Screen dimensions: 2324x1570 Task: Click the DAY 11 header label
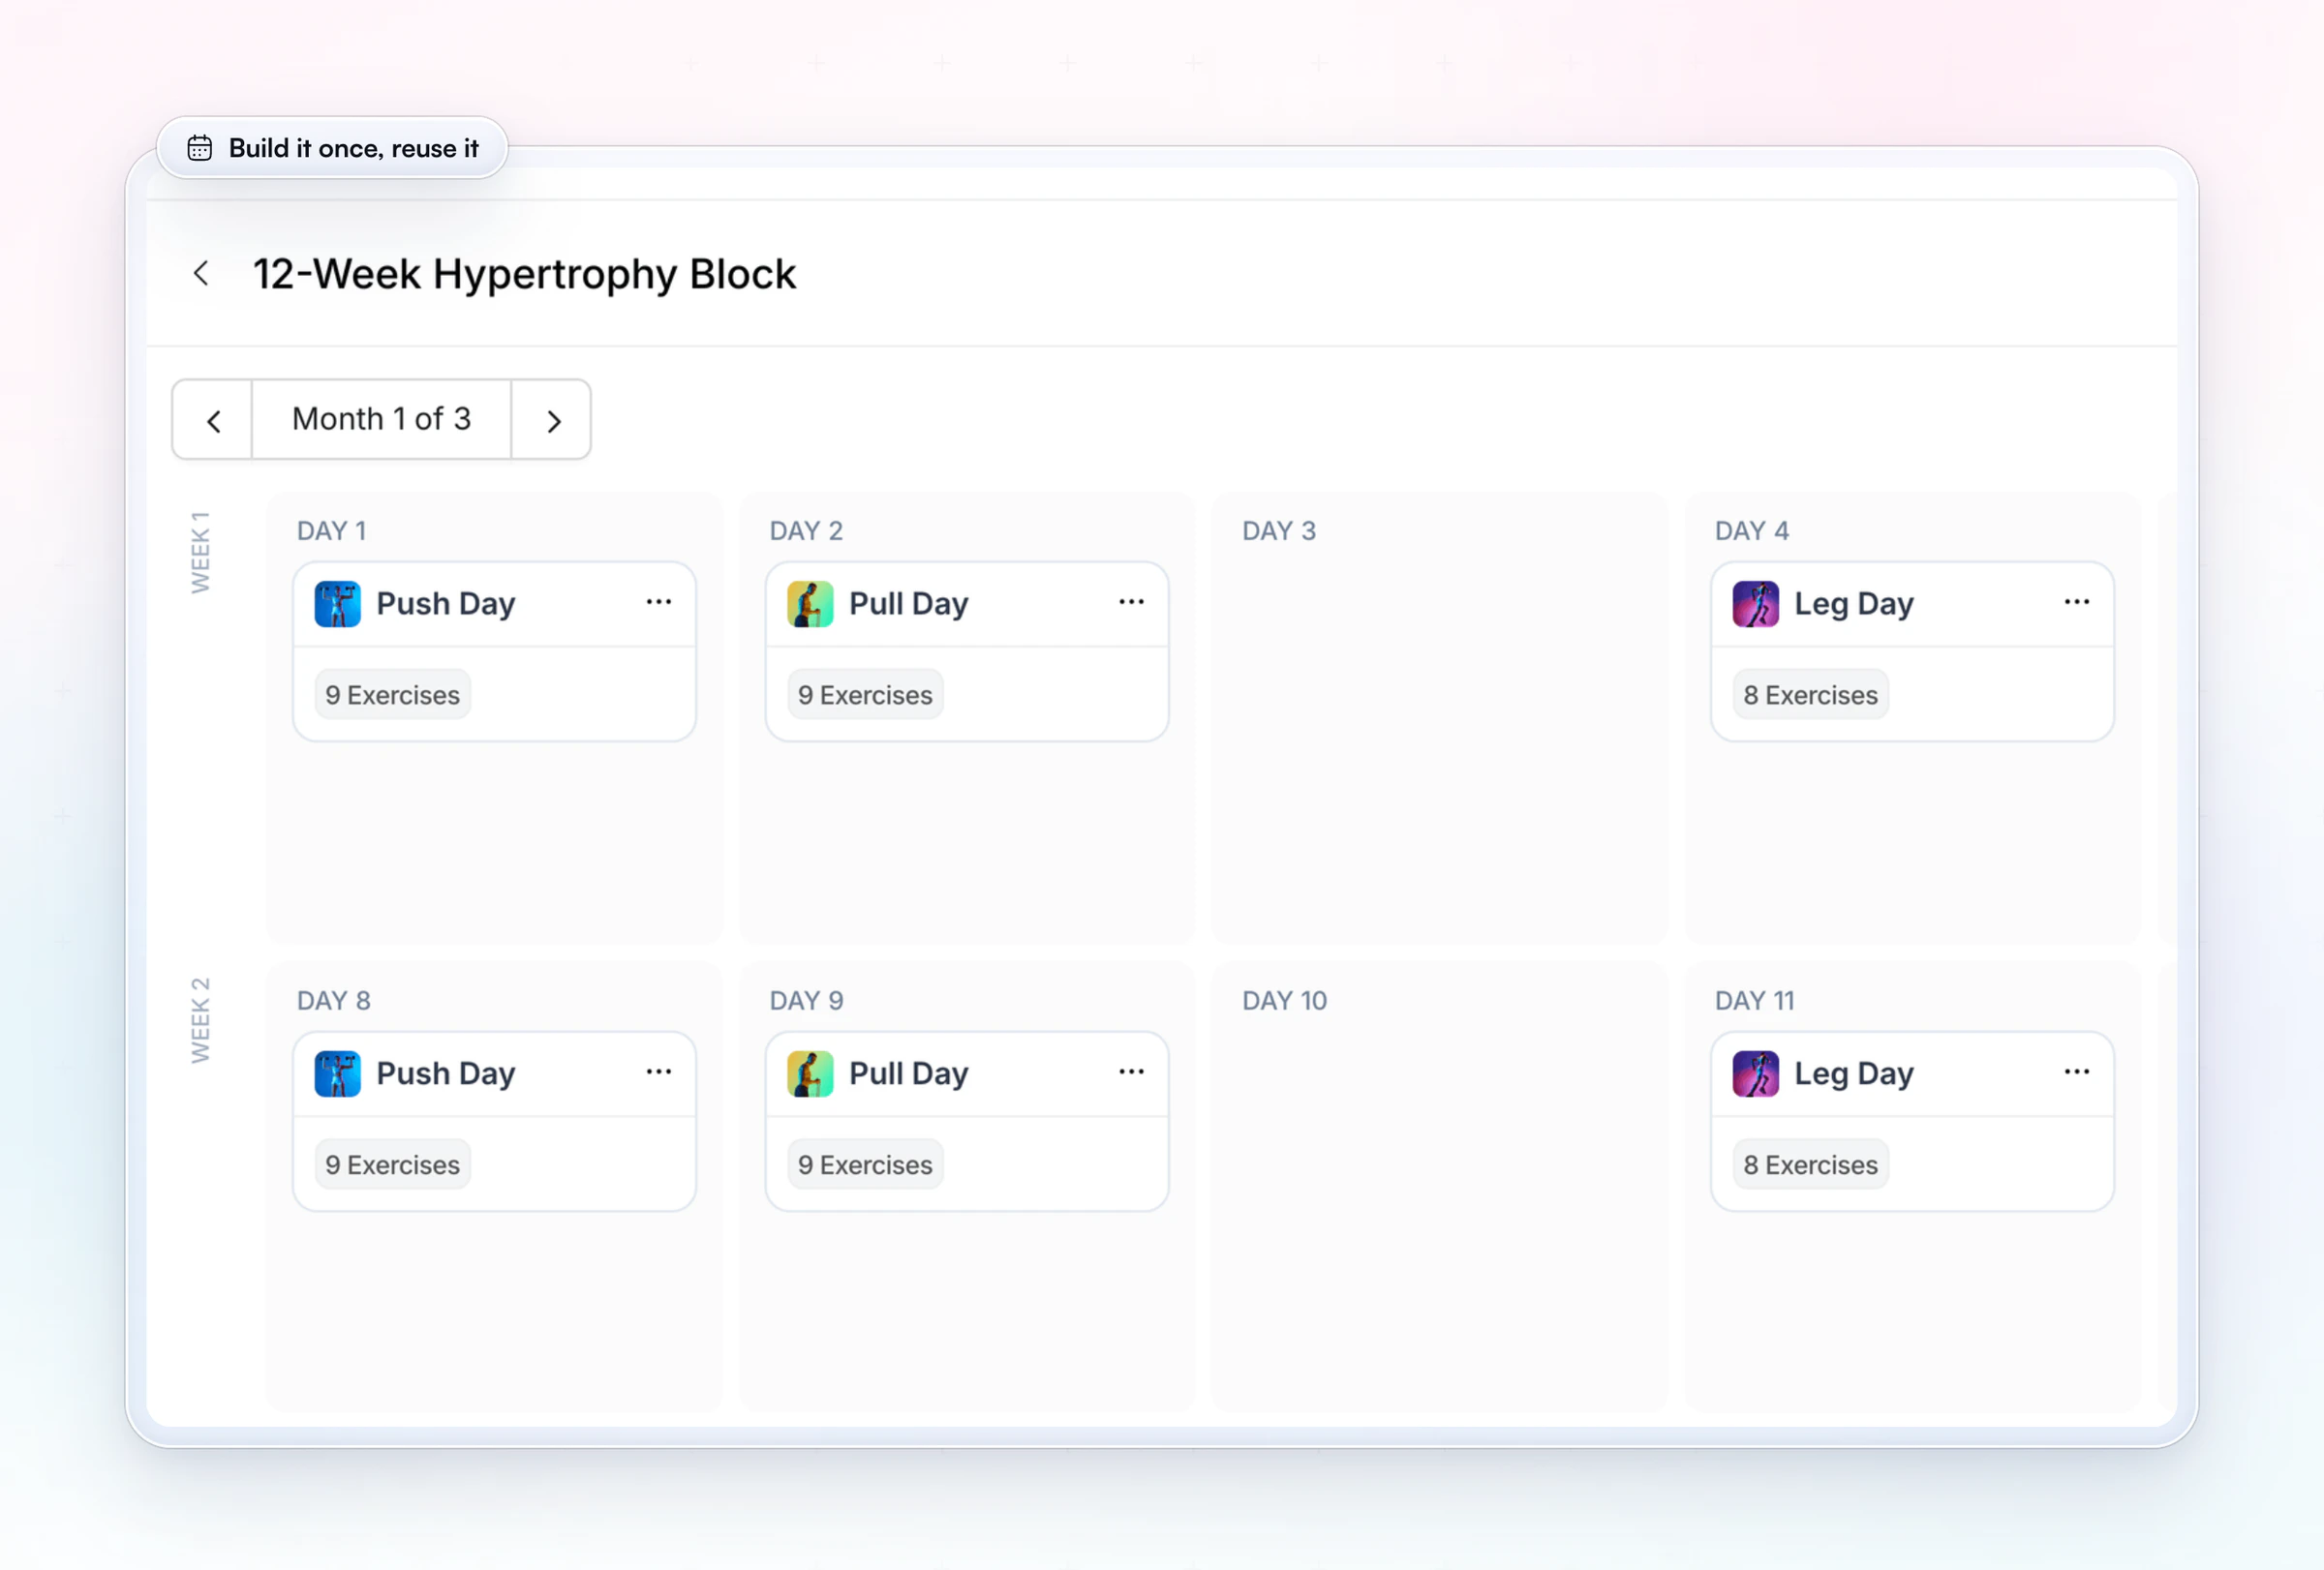pyautogui.click(x=1755, y=1000)
